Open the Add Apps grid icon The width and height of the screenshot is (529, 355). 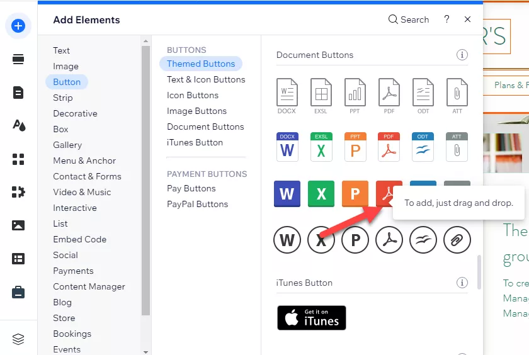pos(18,159)
